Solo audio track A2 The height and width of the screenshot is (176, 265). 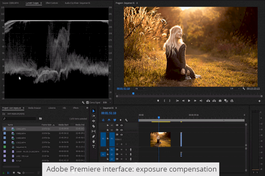tap(126, 154)
